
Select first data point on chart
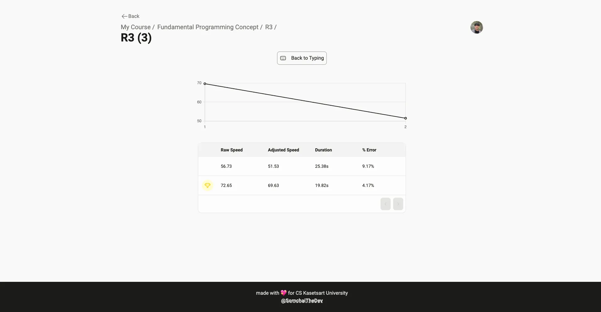205,84
